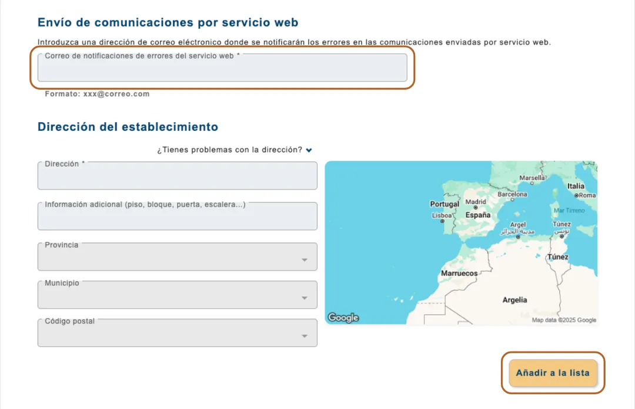Click 'Map data ©2025 Google' attribution text

tap(564, 320)
